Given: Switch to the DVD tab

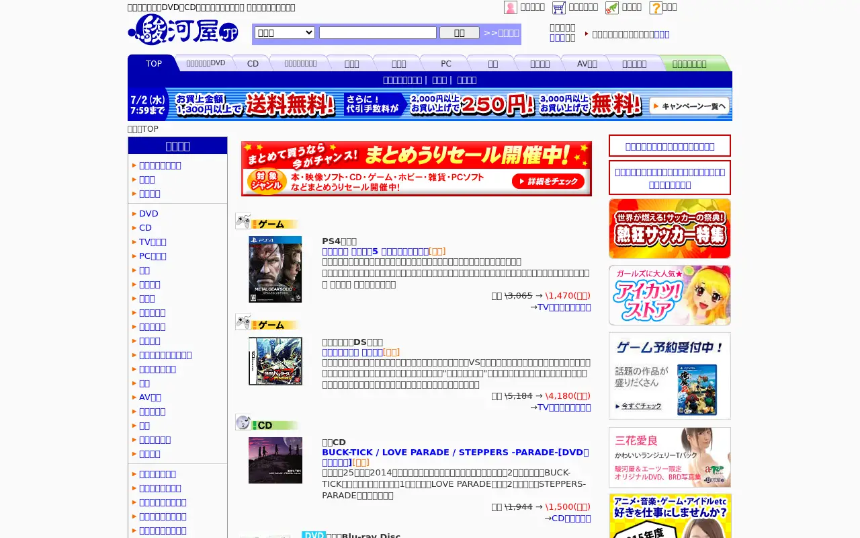Looking at the screenshot, I should click(x=206, y=63).
